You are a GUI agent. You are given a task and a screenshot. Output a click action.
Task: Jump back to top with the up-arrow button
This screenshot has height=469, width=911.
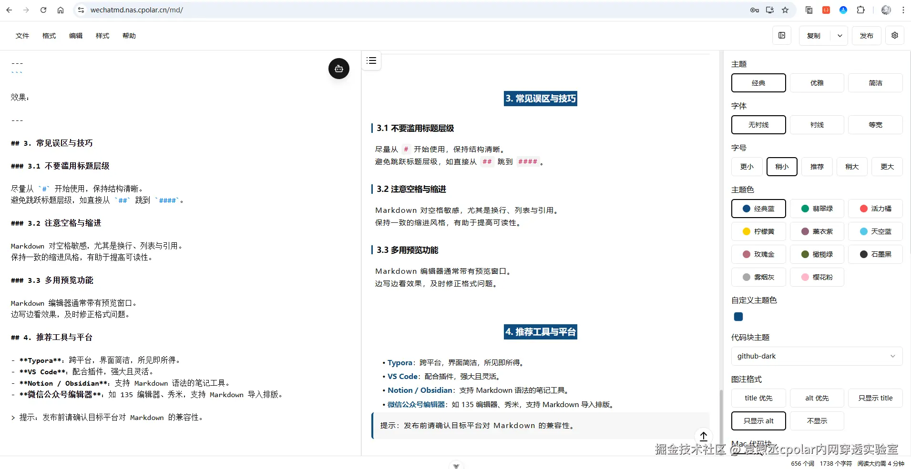click(x=704, y=436)
